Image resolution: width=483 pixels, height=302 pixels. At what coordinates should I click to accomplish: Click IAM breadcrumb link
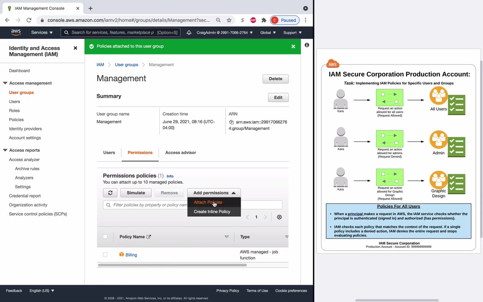[100, 65]
